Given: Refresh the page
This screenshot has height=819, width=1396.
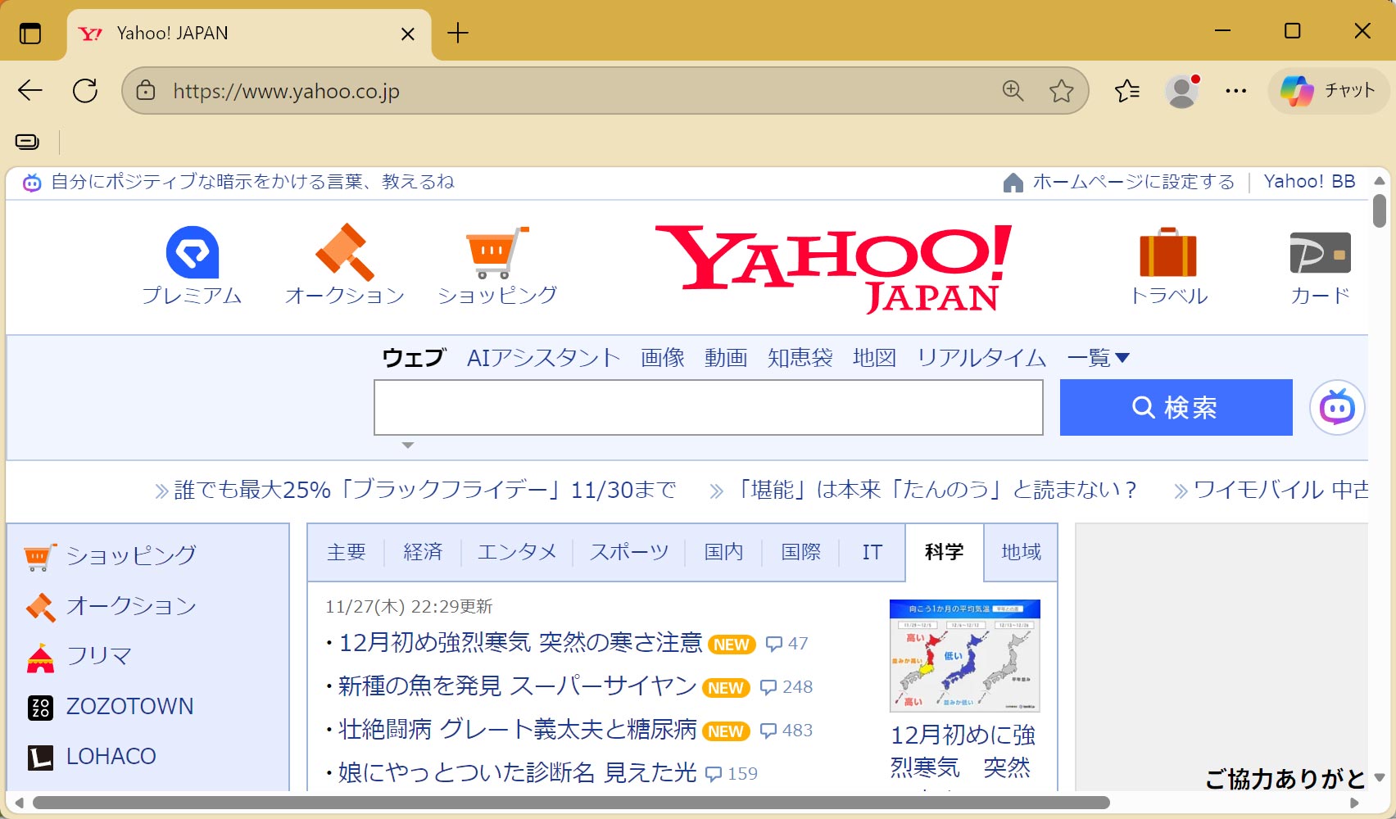Looking at the screenshot, I should 85,91.
